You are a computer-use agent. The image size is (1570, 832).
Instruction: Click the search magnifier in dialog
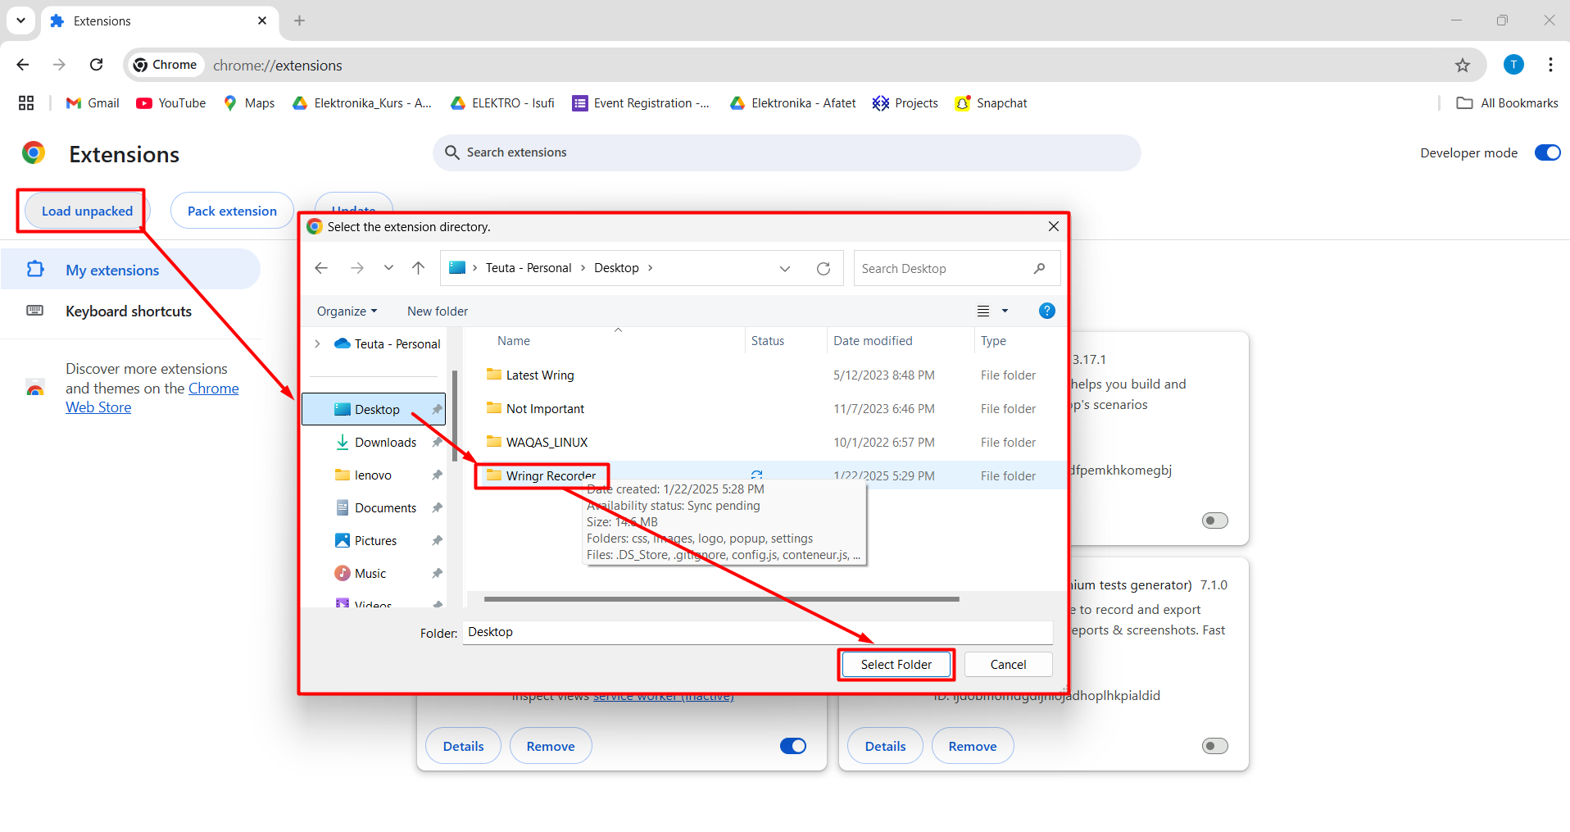[x=1039, y=269]
